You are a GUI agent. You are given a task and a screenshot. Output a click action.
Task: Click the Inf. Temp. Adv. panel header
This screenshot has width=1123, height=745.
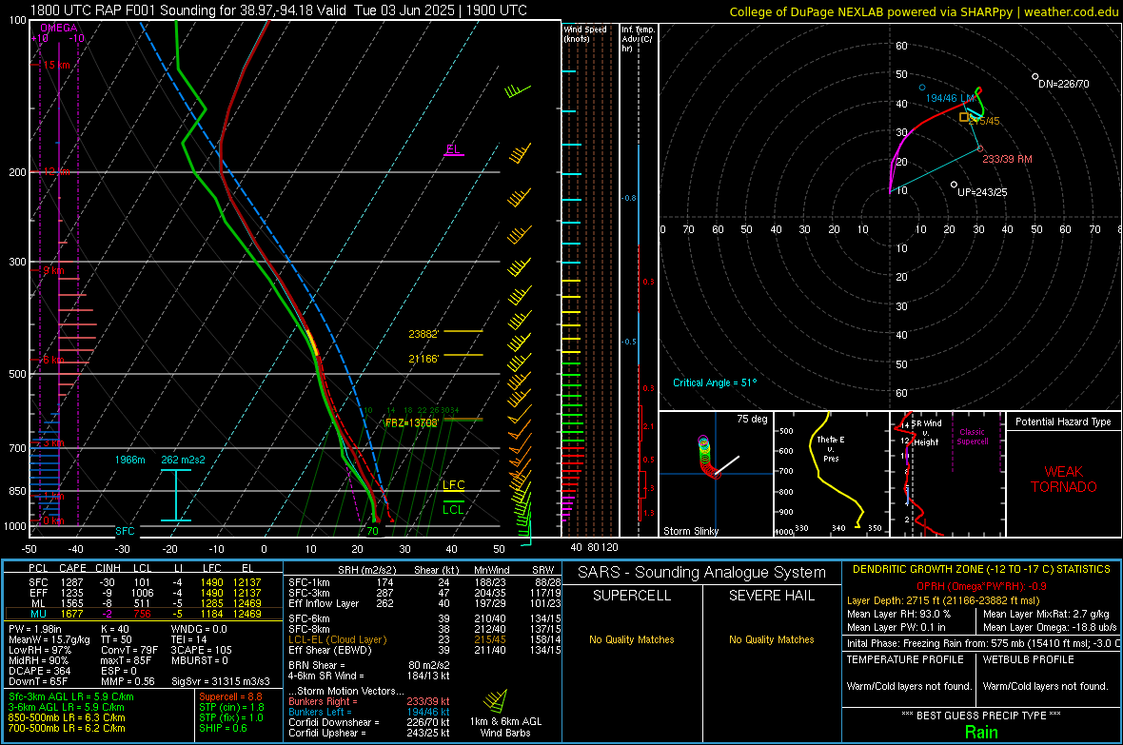tap(638, 39)
